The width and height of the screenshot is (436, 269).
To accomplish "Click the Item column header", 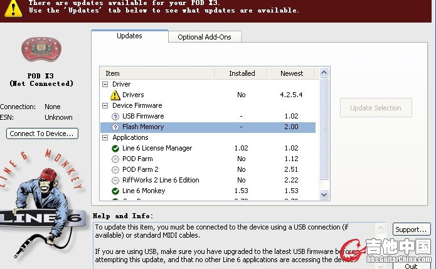I will [157, 73].
